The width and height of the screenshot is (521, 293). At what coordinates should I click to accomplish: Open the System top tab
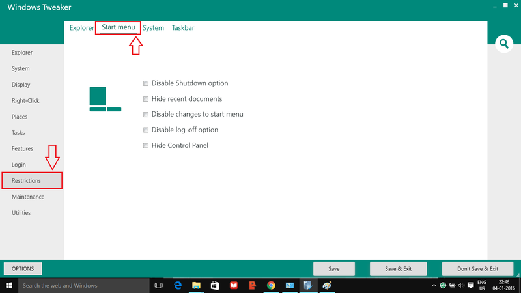tap(153, 28)
